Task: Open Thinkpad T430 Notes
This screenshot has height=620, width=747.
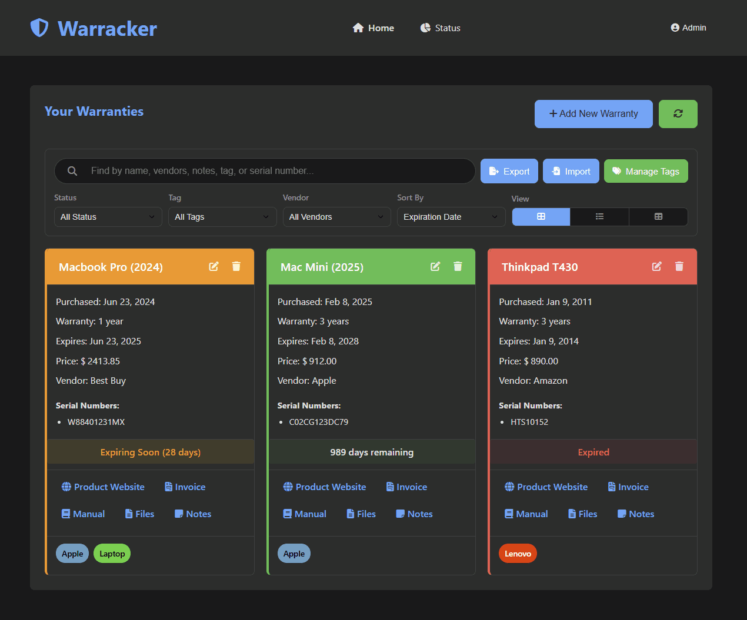Action: point(636,514)
